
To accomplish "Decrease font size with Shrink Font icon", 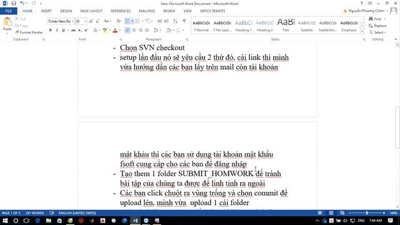I will pyautogui.click(x=97, y=21).
